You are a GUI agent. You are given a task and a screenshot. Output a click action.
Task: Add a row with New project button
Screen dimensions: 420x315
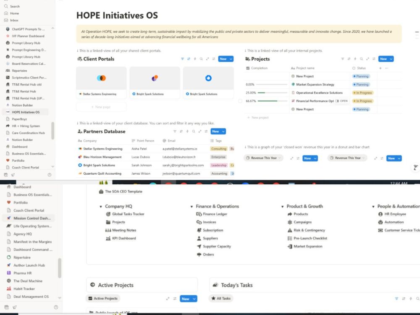258,118
